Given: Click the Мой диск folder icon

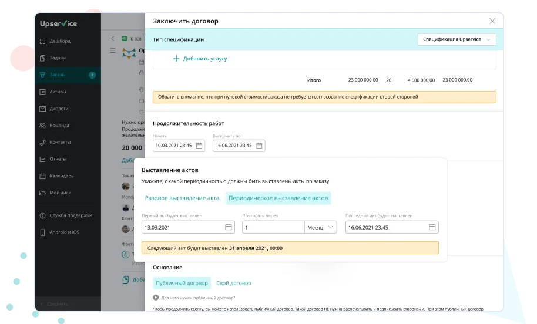Looking at the screenshot, I should click(x=42, y=193).
